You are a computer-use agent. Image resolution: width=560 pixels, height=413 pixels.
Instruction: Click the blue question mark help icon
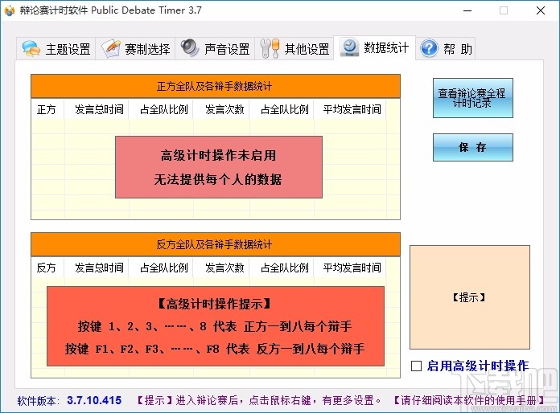pyautogui.click(x=429, y=48)
